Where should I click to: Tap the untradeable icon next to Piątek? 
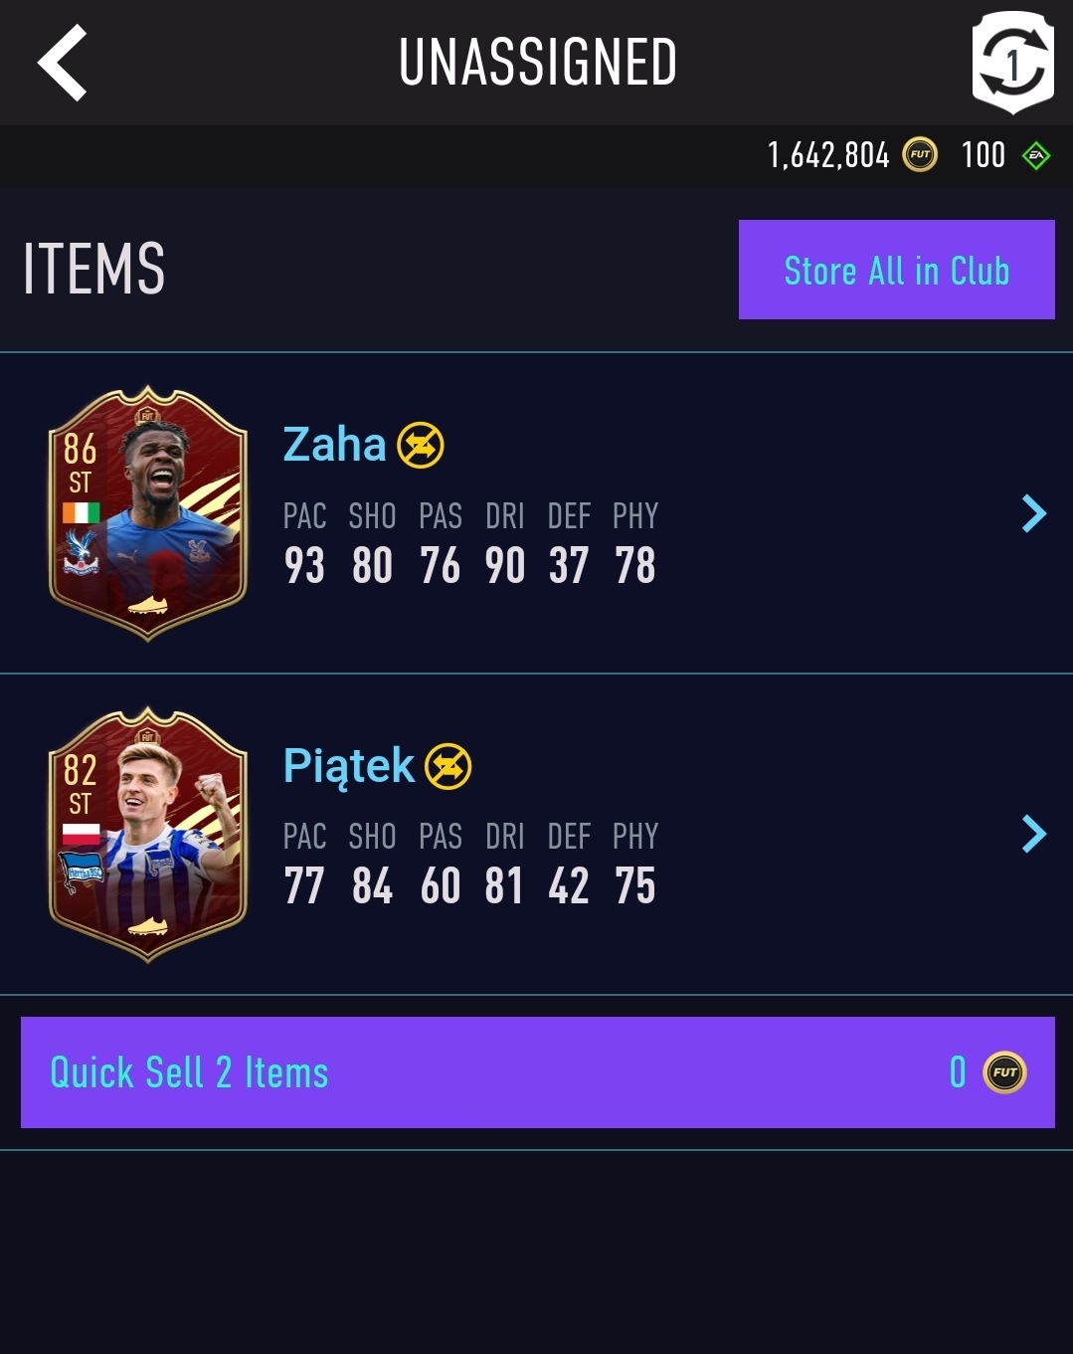(448, 766)
